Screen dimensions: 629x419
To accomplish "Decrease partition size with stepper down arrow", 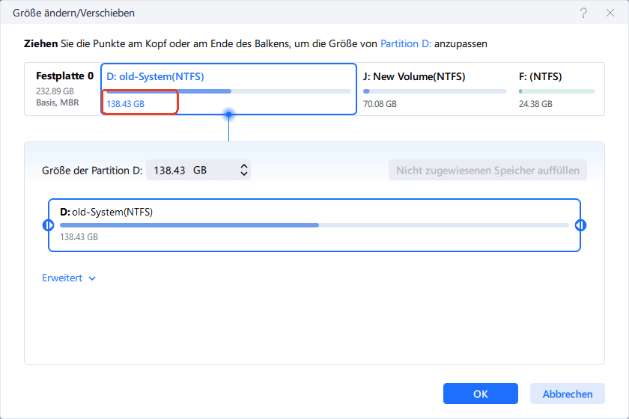I will pyautogui.click(x=243, y=174).
